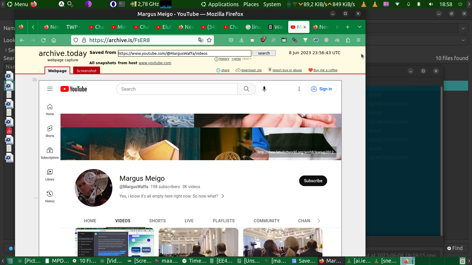The width and height of the screenshot is (472, 265).
Task: Click the archive.today download .zip link
Action: pyautogui.click(x=251, y=70)
